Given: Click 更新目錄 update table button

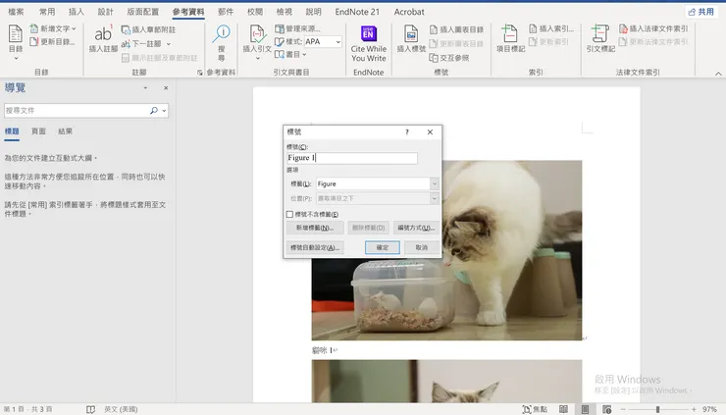Looking at the screenshot, I should point(52,41).
